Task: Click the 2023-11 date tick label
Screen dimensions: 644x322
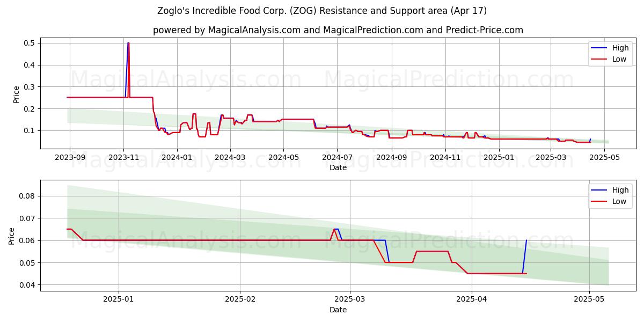Action: click(123, 157)
